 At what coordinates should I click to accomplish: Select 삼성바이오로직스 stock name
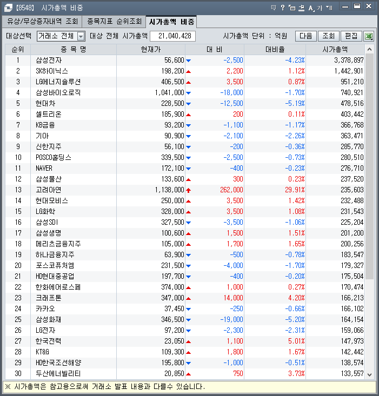[58, 93]
